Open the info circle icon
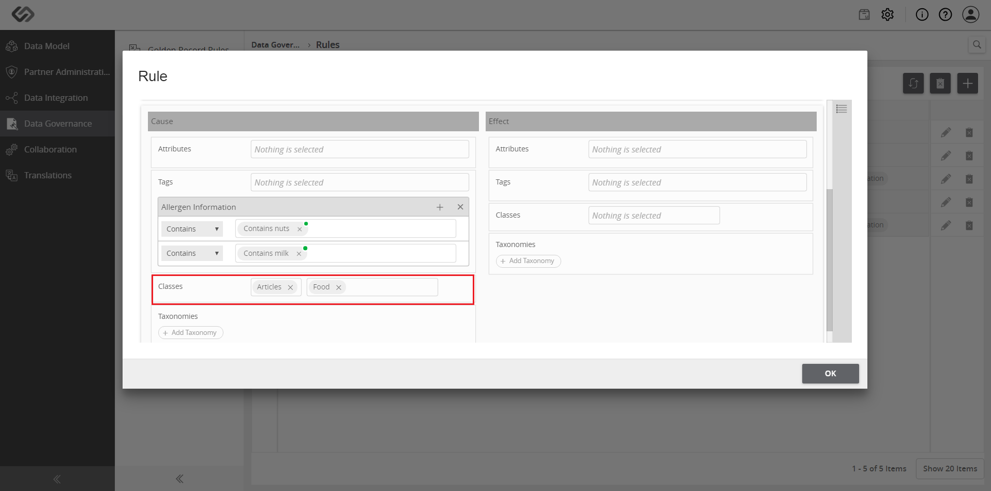This screenshot has width=991, height=491. (922, 14)
